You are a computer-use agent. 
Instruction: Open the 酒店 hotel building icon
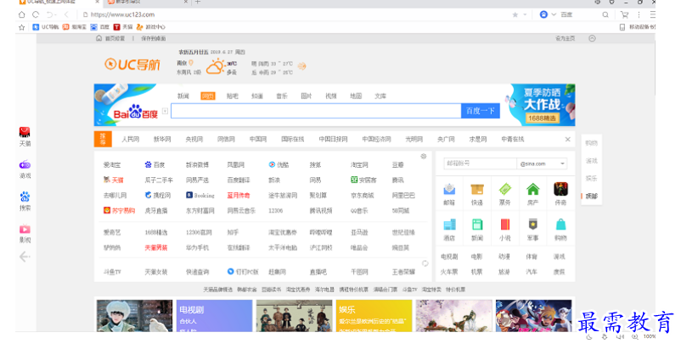449,224
